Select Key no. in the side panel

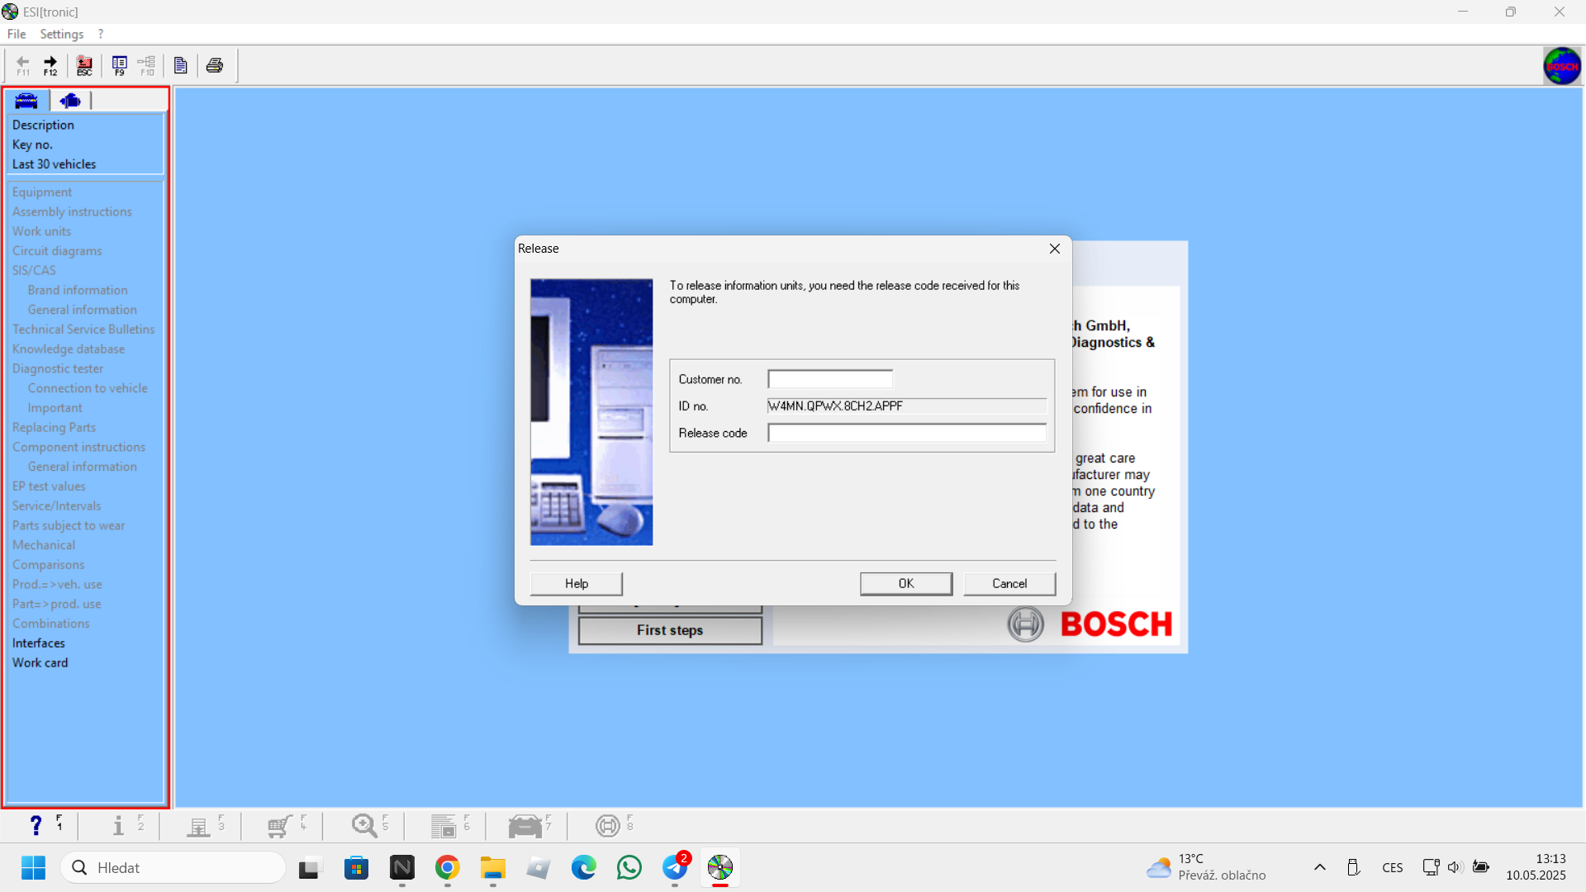point(32,145)
